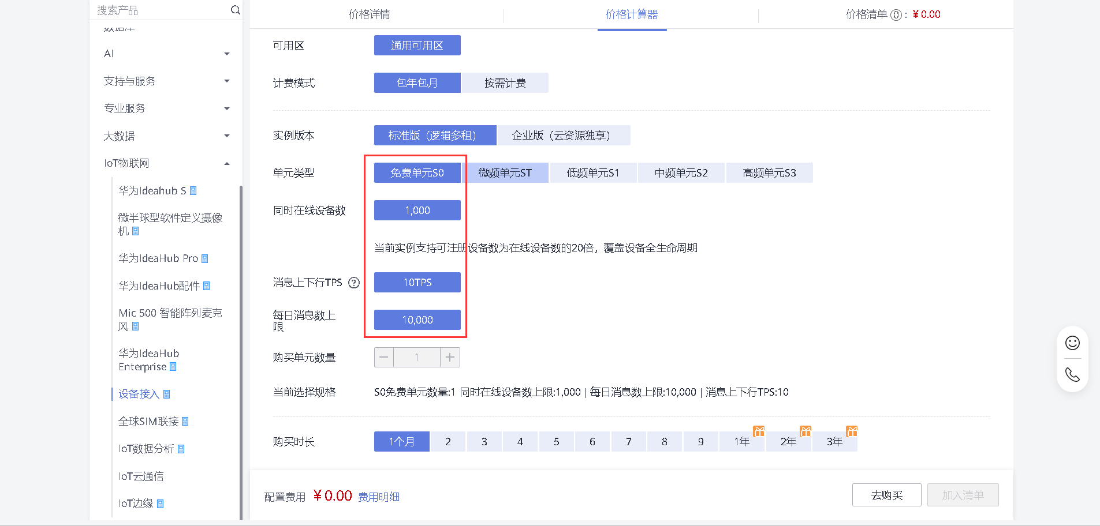The image size is (1100, 526).
Task: Choose 9 months purchase duration
Action: pyautogui.click(x=700, y=442)
